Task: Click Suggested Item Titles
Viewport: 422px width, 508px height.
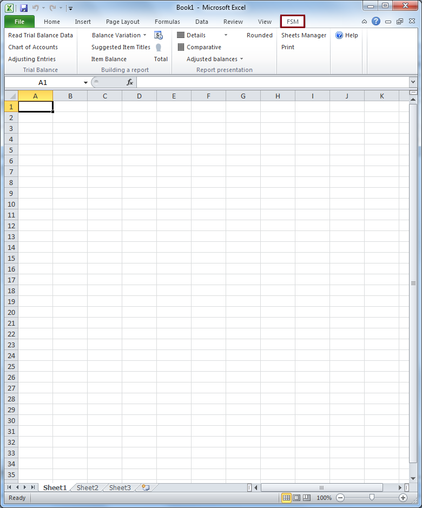Action: click(x=121, y=47)
